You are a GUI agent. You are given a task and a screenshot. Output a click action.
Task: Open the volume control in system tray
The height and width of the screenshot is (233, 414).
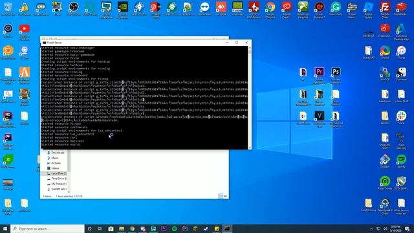tap(386, 228)
